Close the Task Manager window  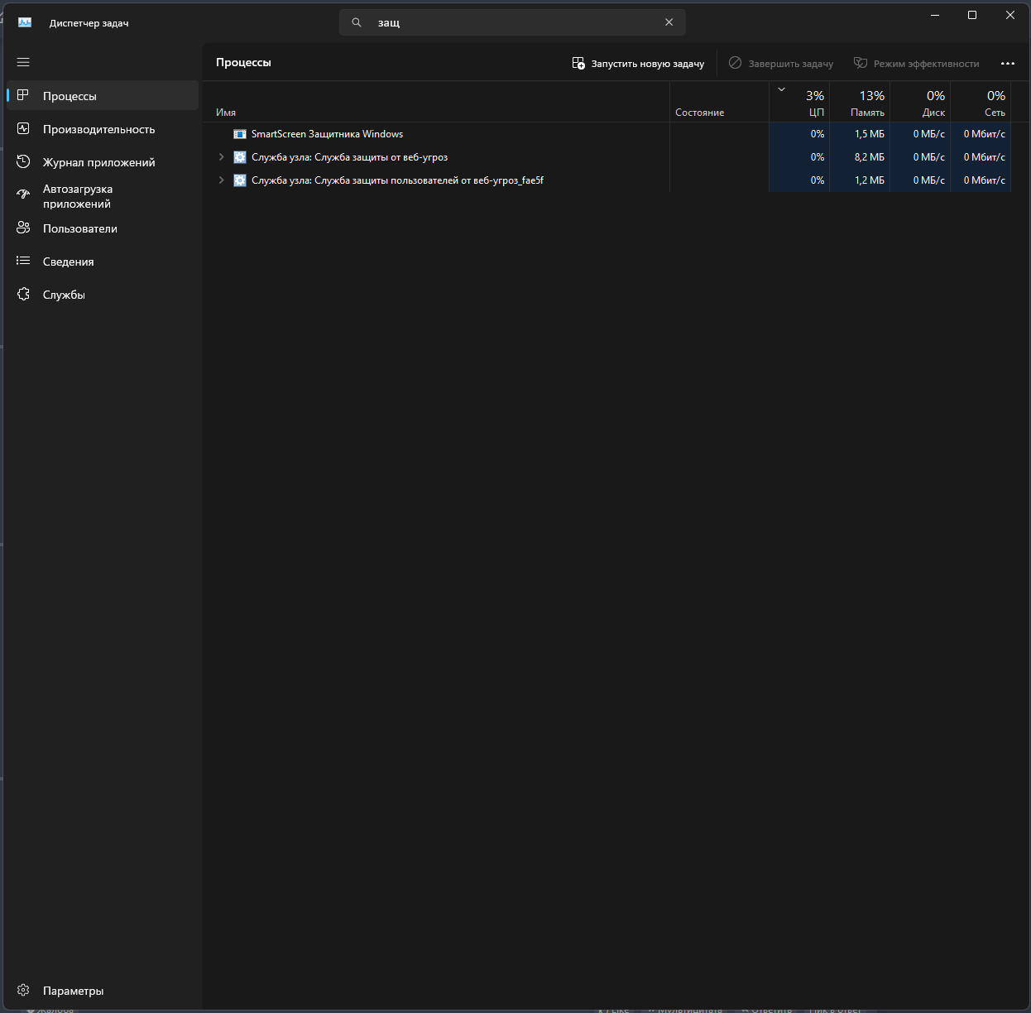click(x=1010, y=15)
